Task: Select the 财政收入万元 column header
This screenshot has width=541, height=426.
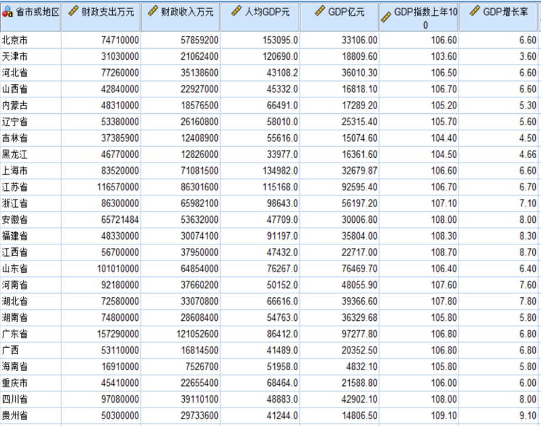Action: click(x=181, y=17)
